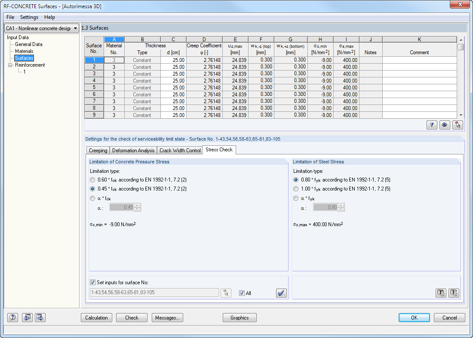The width and height of the screenshot is (473, 338).
Task: Increase the α fyk spinner value
Action: 341,206
